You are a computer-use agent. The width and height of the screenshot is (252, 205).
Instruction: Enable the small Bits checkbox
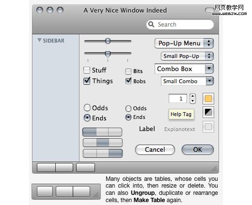point(128,72)
